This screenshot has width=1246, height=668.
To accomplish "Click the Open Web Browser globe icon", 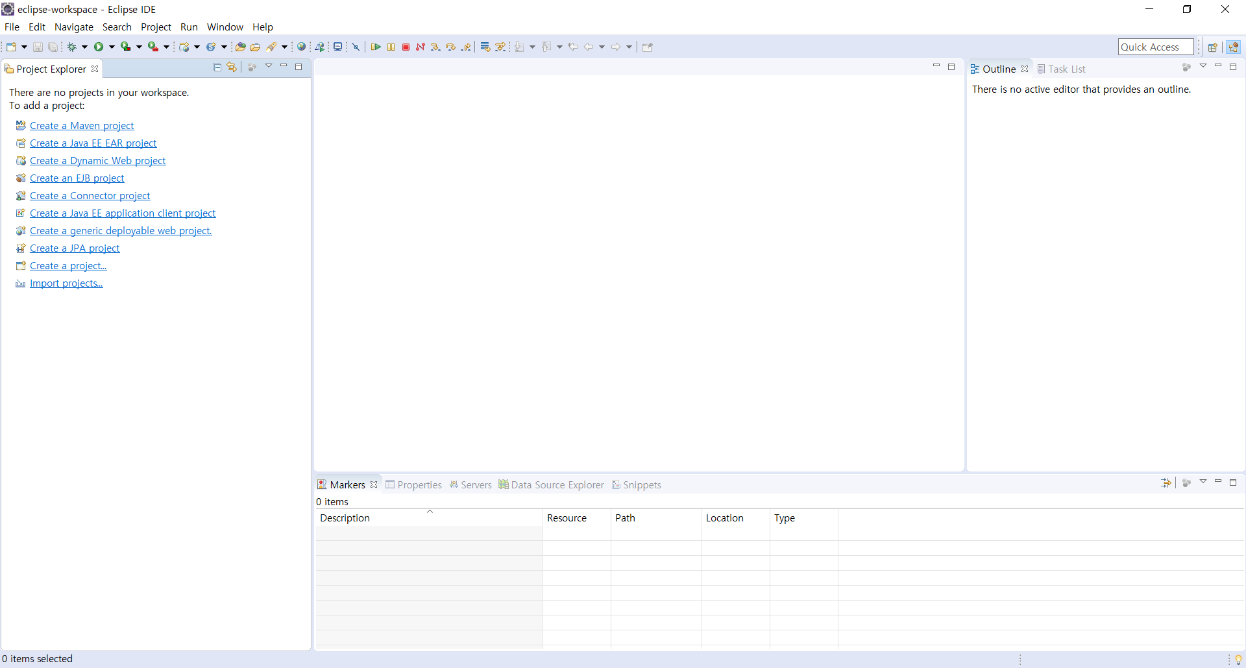I will (x=301, y=47).
